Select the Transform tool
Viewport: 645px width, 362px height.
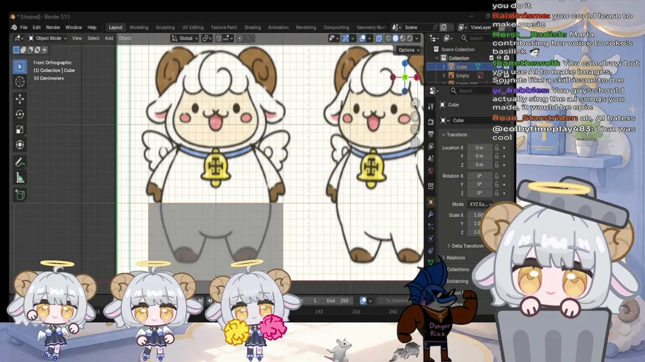(20, 145)
